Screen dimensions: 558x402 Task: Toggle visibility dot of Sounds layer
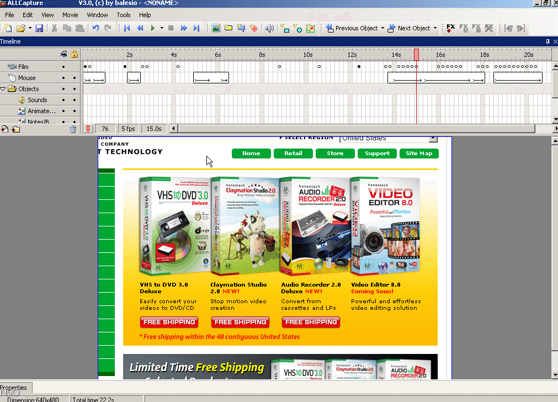tap(63, 100)
